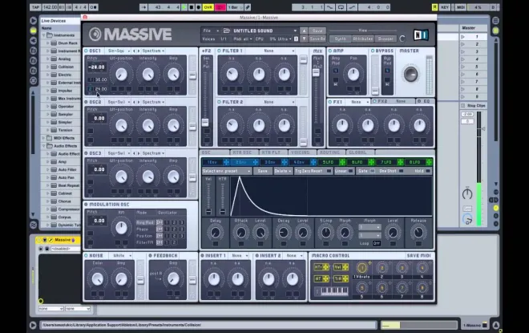Toggle OSC2 on/off power button
529x333 pixels.
pos(87,102)
